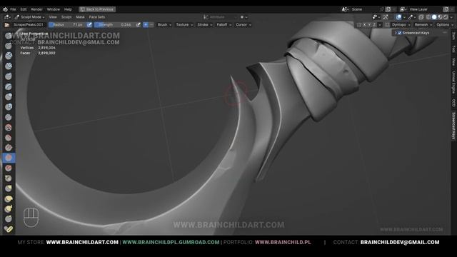Expand the Cursor settings dropdown
This screenshot has height=257, width=457.
(243, 25)
